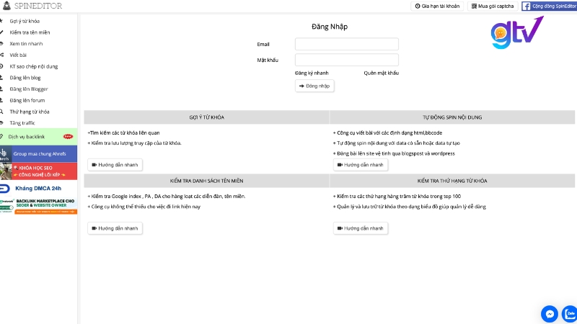Click text Tìm kiếm các từ khóa liên quan
Viewport: 577px width, 324px height.
(123, 132)
